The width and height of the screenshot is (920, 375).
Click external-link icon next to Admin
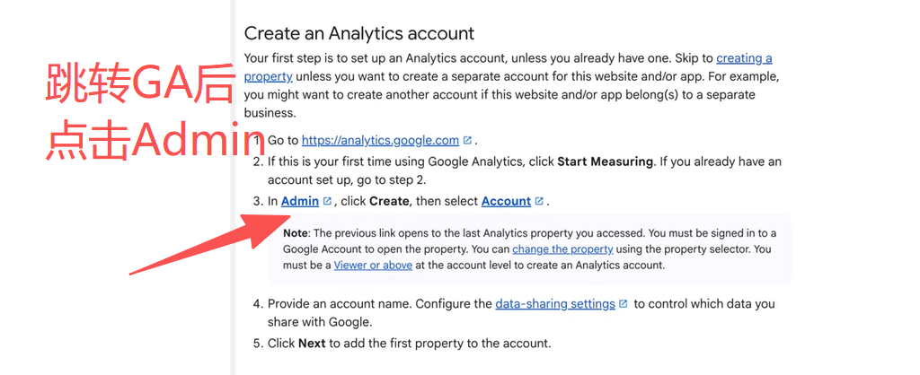(327, 201)
